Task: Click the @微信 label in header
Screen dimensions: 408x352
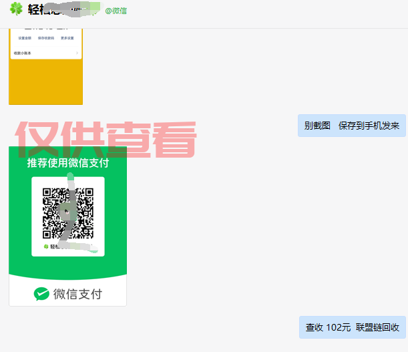Action: pos(116,11)
